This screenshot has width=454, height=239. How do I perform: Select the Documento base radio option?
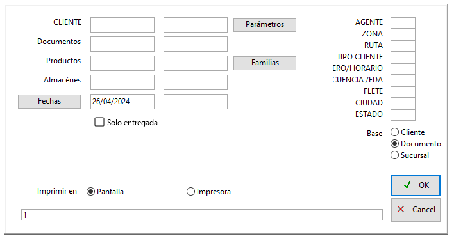point(394,143)
